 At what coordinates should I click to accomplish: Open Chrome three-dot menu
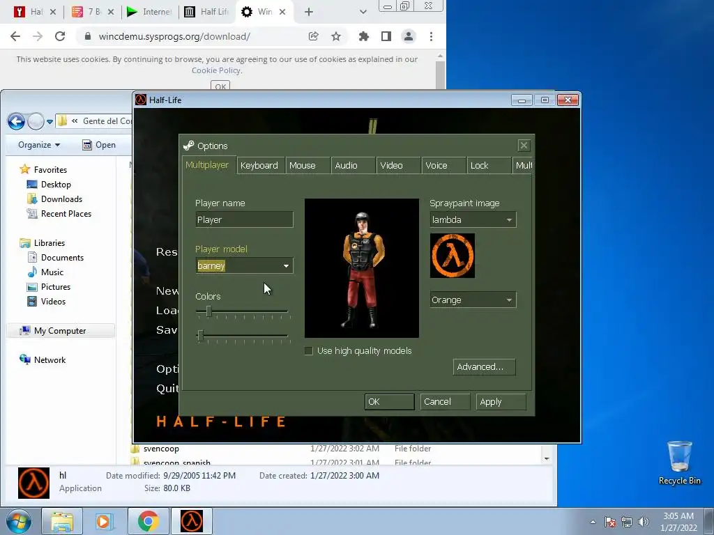pos(431,36)
